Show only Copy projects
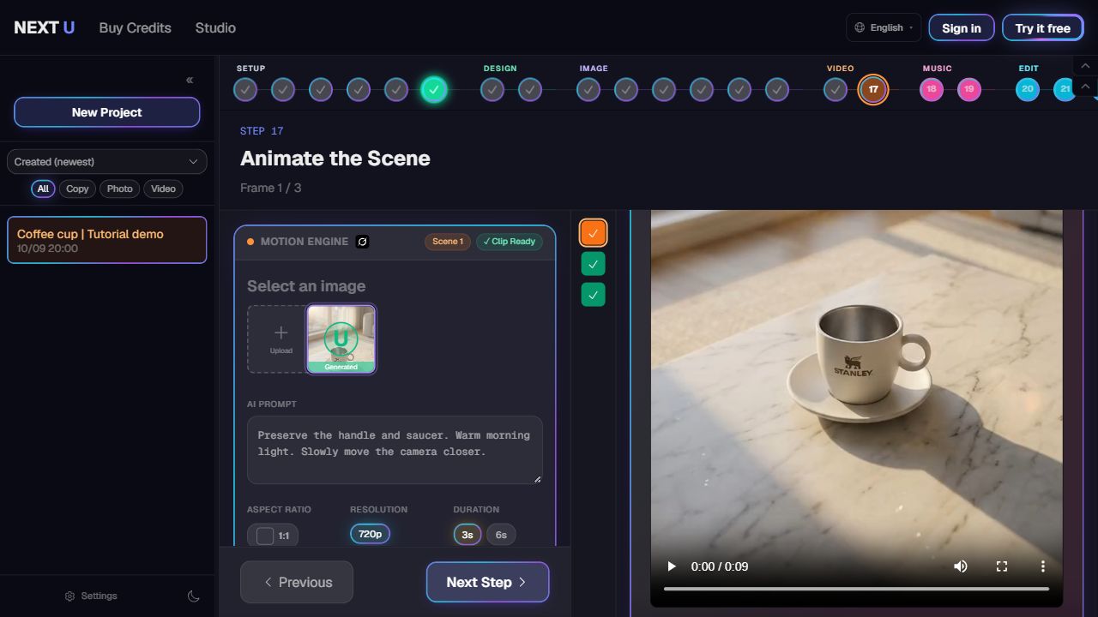The width and height of the screenshot is (1098, 617). pyautogui.click(x=77, y=189)
